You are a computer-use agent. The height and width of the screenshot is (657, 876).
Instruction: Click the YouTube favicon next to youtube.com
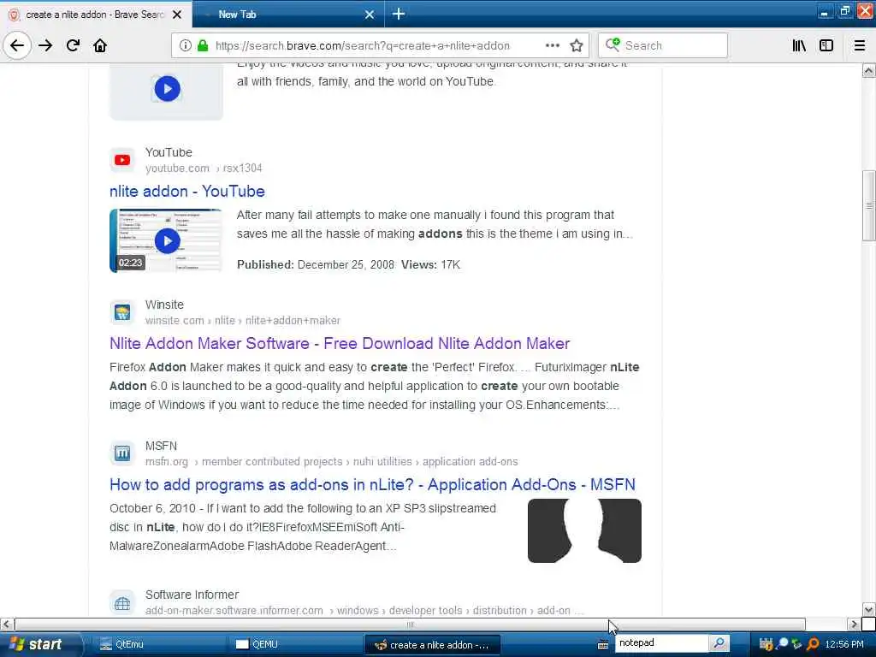tap(122, 160)
